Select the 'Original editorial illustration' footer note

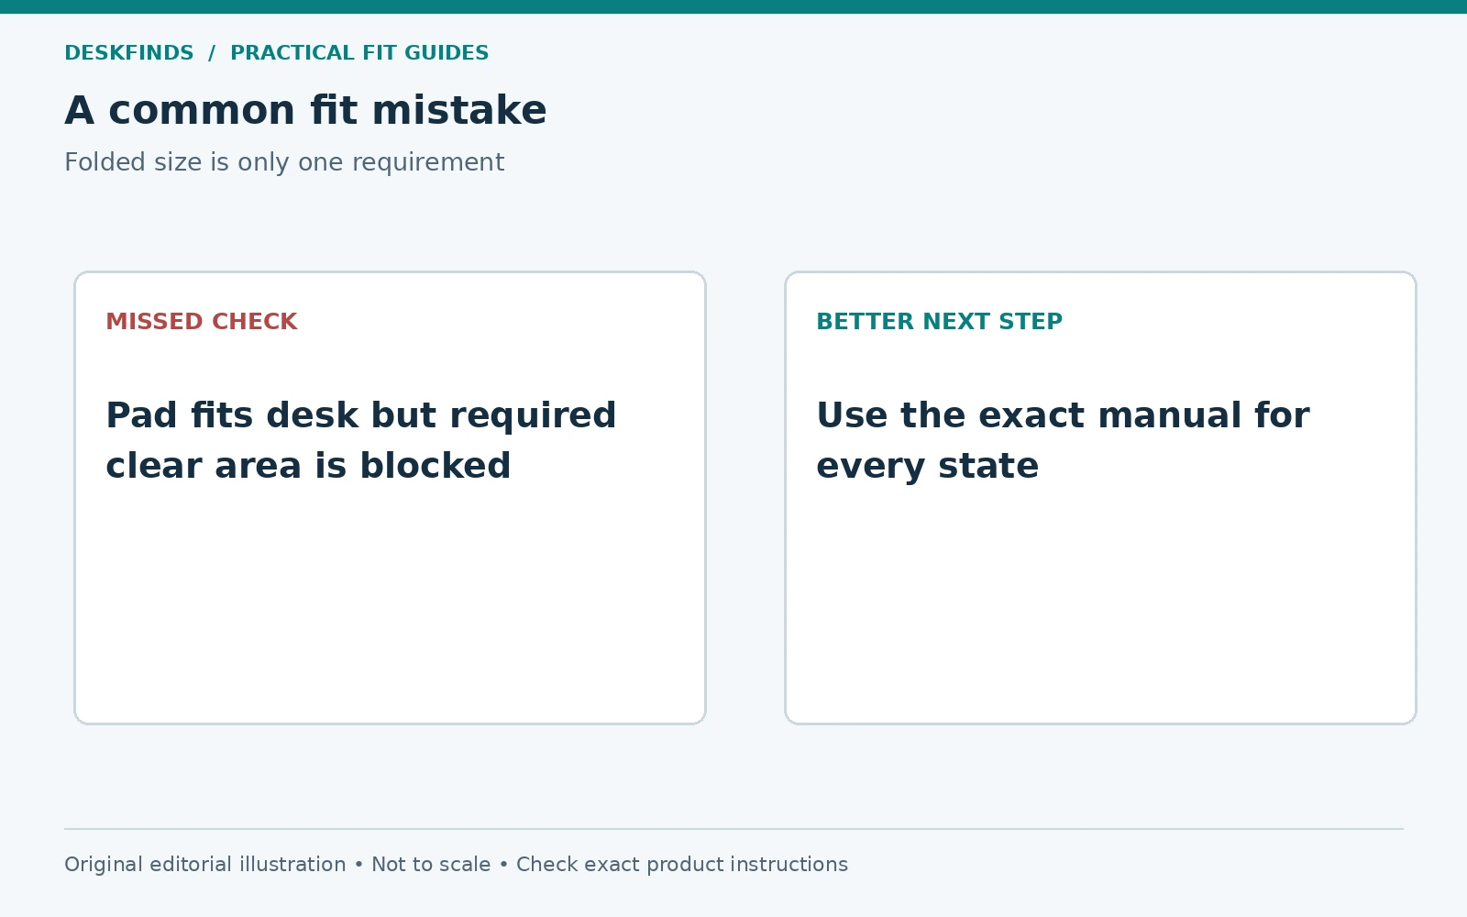pos(205,865)
